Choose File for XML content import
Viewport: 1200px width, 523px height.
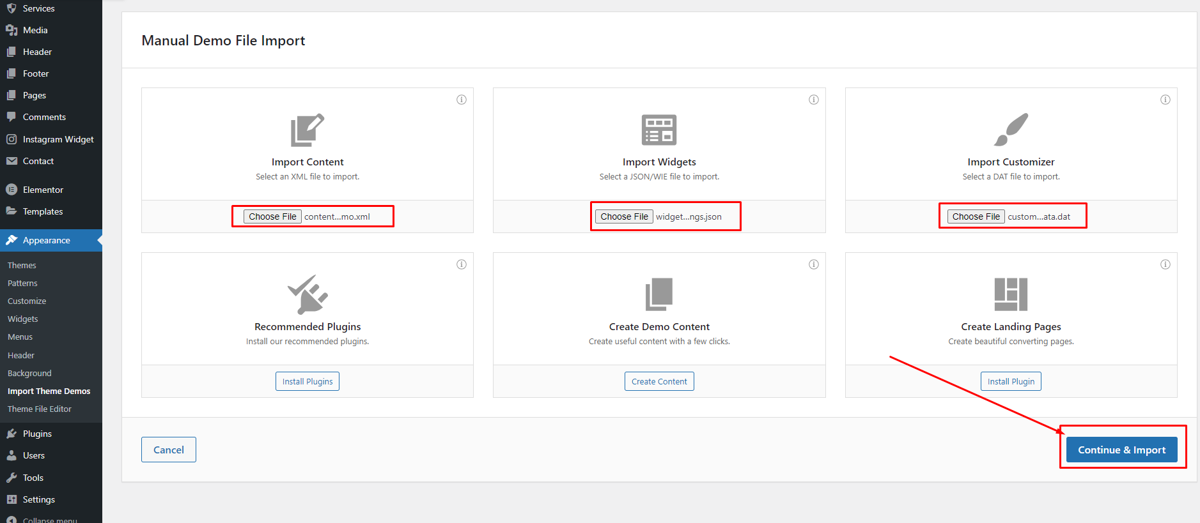pyautogui.click(x=272, y=216)
